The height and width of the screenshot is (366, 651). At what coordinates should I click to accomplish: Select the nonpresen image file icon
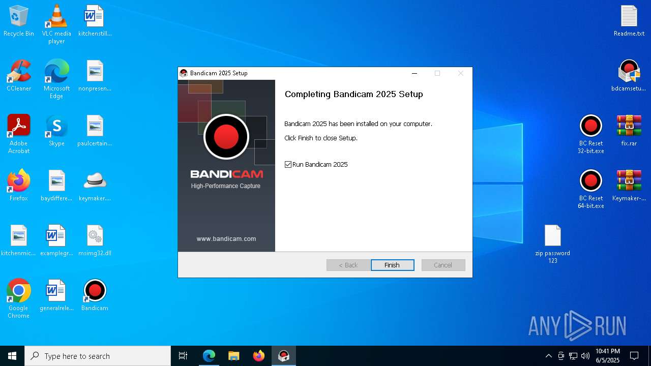tap(95, 76)
